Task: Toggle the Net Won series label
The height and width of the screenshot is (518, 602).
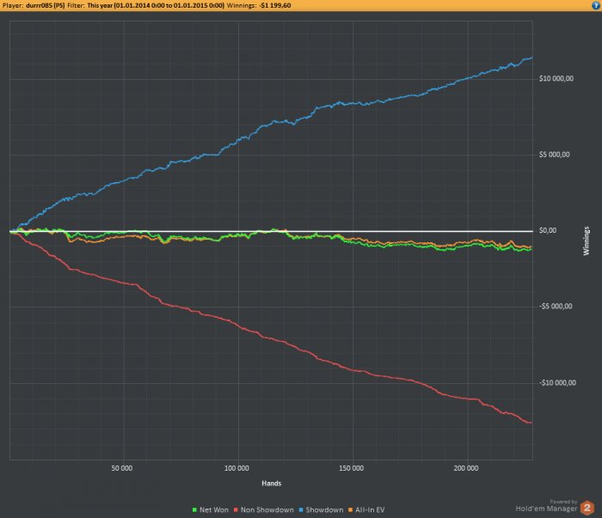Action: pyautogui.click(x=214, y=510)
